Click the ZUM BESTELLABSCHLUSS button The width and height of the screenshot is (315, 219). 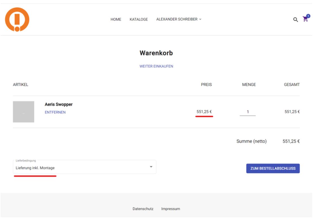click(x=273, y=168)
